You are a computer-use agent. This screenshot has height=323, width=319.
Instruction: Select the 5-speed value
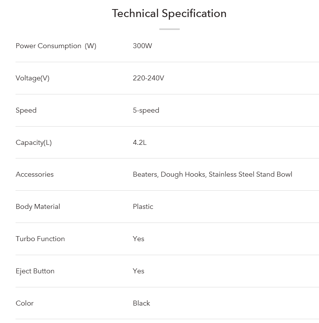pos(146,110)
